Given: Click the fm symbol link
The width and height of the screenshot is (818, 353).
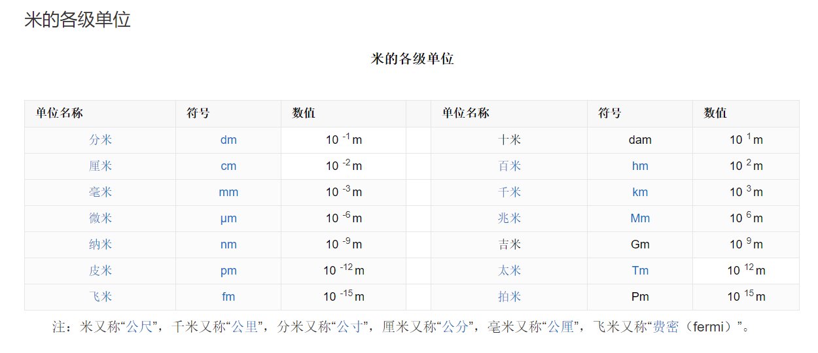Looking at the screenshot, I should coord(228,297).
